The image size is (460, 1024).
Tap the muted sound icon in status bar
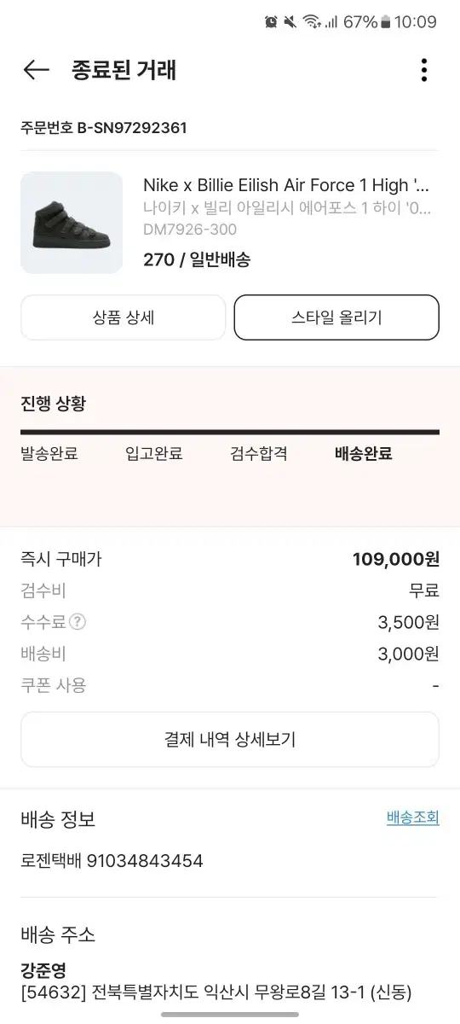click(x=291, y=22)
